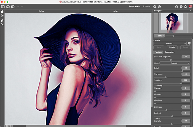Select the Zoom magnifier tool
The width and height of the screenshot is (193, 127).
(2, 25)
